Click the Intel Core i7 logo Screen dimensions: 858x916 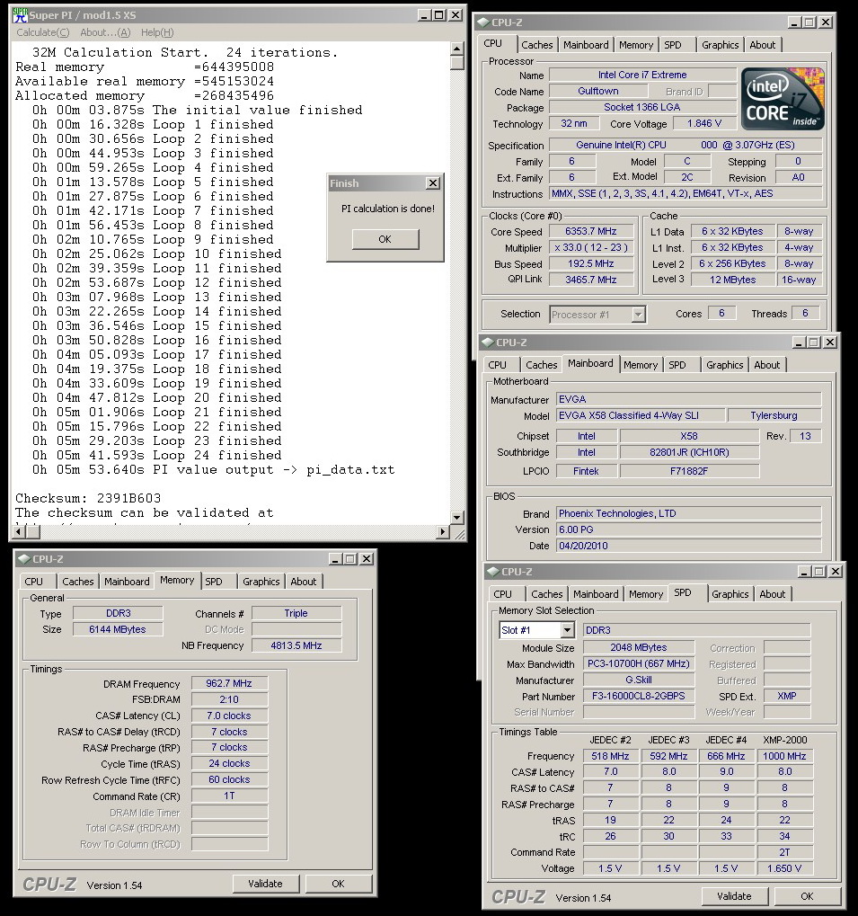pyautogui.click(x=783, y=99)
